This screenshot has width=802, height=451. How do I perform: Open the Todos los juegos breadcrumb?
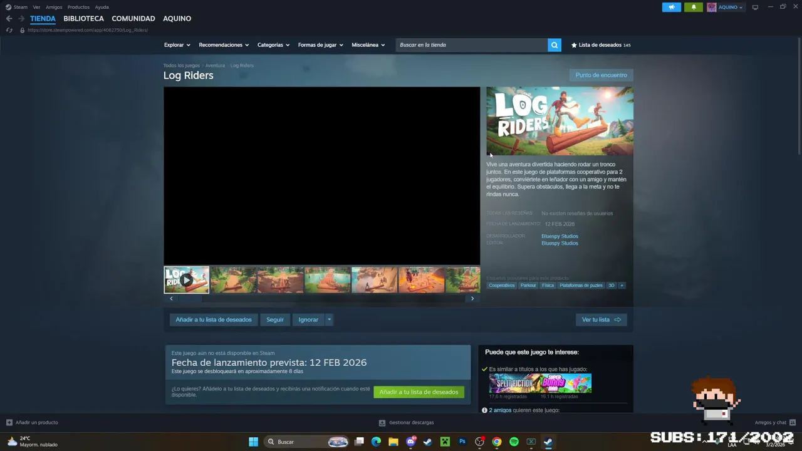182,66
